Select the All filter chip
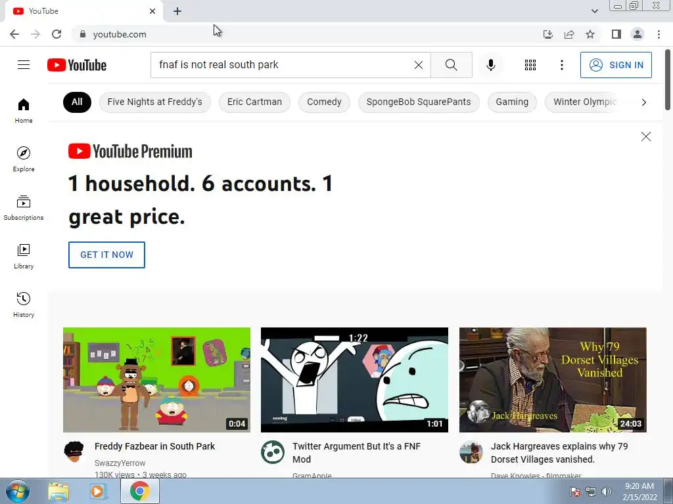Viewport: 673px width, 504px height. coord(77,102)
